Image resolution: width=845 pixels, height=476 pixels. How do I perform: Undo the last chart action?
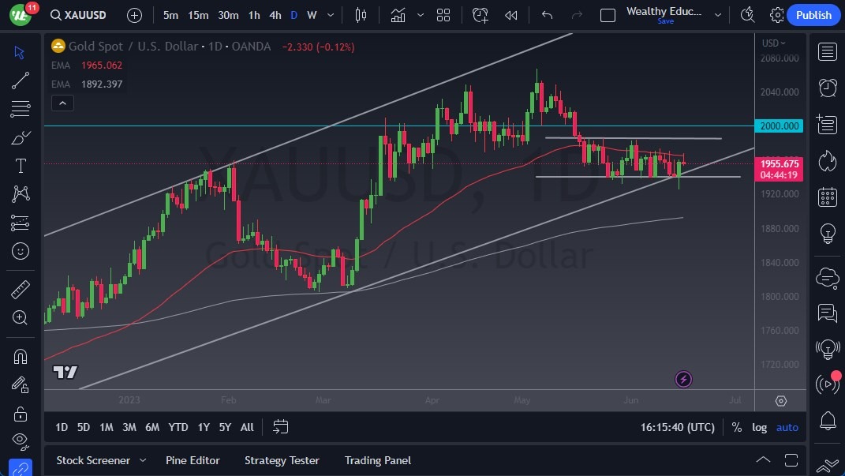[547, 15]
